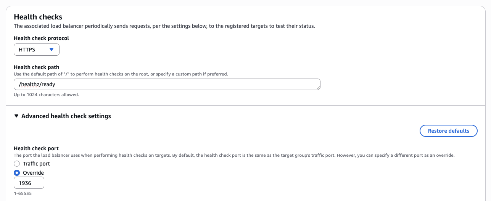
Task: Select the Override radio button
Action: pyautogui.click(x=17, y=173)
